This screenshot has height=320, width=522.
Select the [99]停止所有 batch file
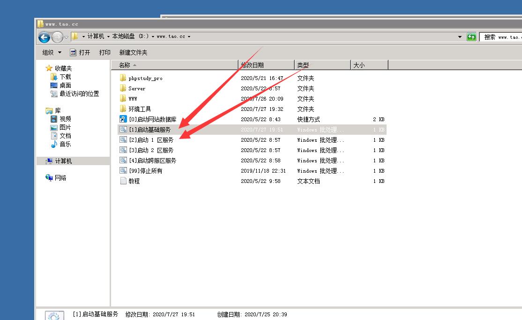[145, 171]
